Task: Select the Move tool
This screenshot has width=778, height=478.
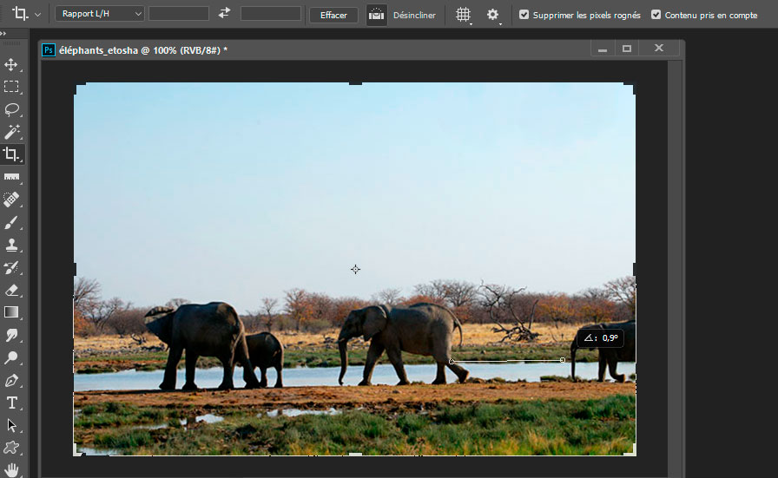Action: click(x=11, y=64)
